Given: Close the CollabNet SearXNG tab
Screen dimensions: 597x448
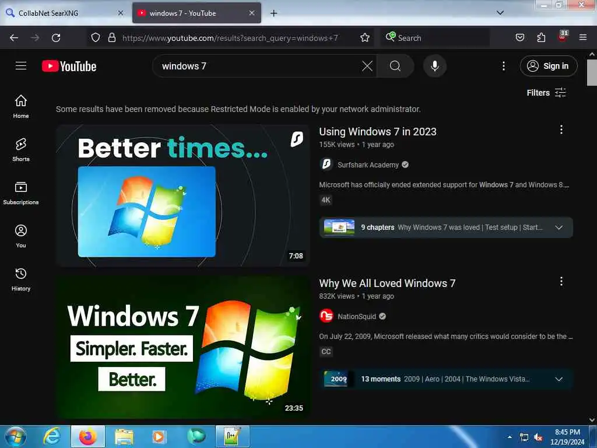Looking at the screenshot, I should click(121, 13).
